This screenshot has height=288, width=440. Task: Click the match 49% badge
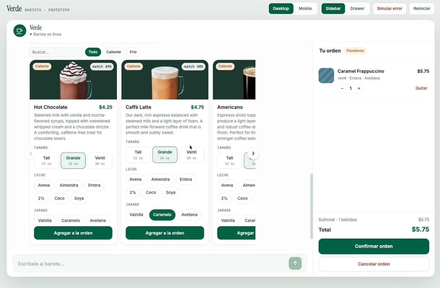point(102,66)
